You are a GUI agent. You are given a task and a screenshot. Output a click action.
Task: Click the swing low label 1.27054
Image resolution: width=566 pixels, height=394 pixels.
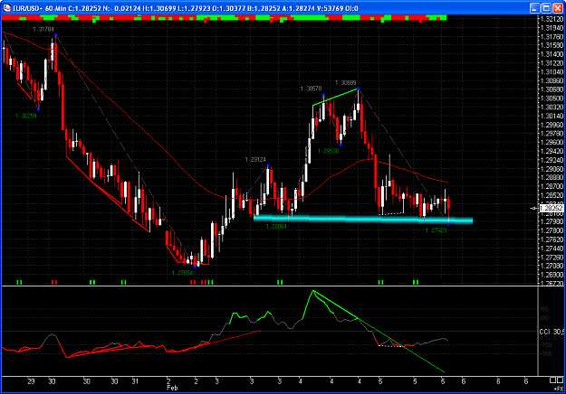pyautogui.click(x=182, y=273)
